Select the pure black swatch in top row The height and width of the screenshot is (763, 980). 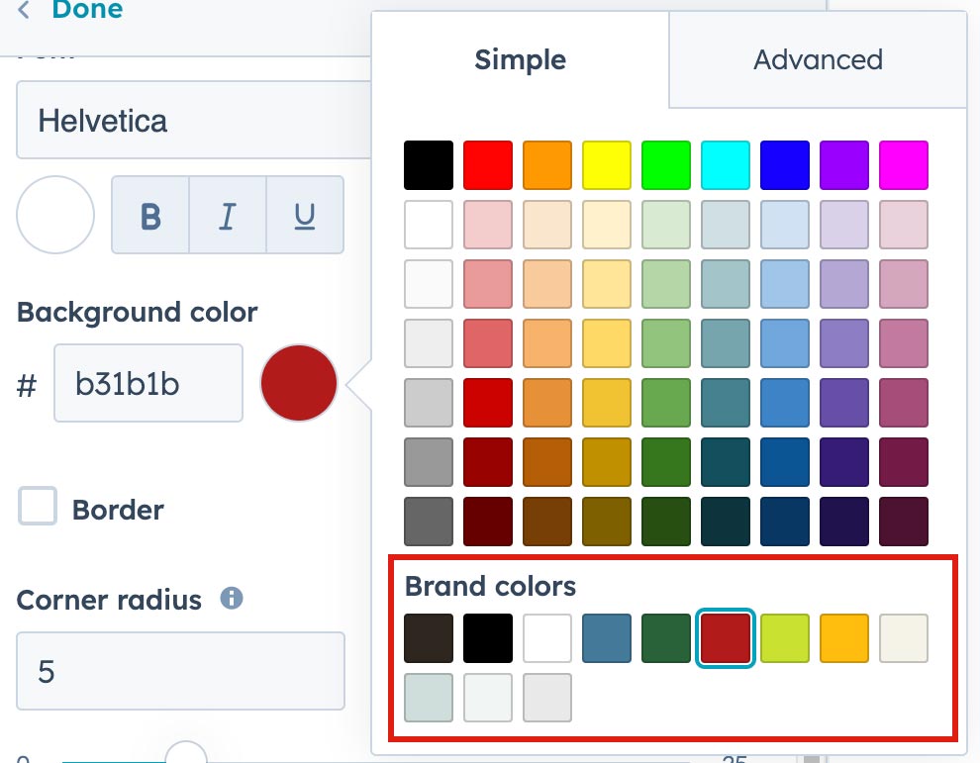(429, 165)
